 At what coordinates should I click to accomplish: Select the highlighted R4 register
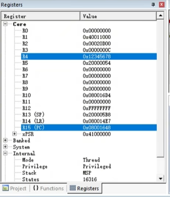(x=89, y=56)
